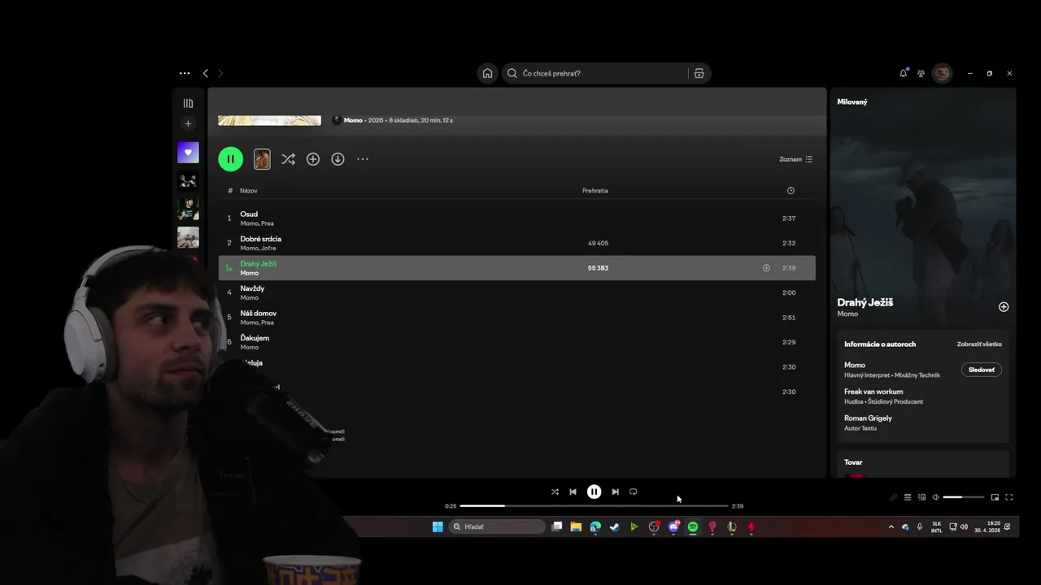Open artist Prea under Osud
The width and height of the screenshot is (1041, 585).
click(x=268, y=223)
